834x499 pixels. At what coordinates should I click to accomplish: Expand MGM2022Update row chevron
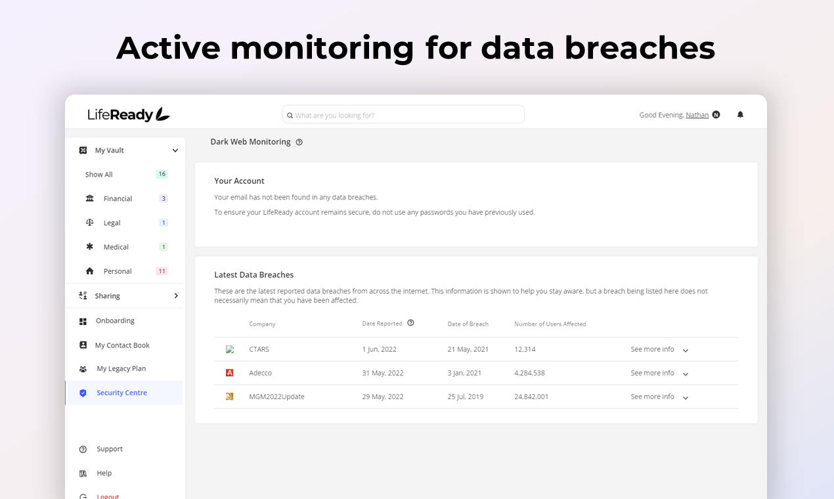[685, 398]
